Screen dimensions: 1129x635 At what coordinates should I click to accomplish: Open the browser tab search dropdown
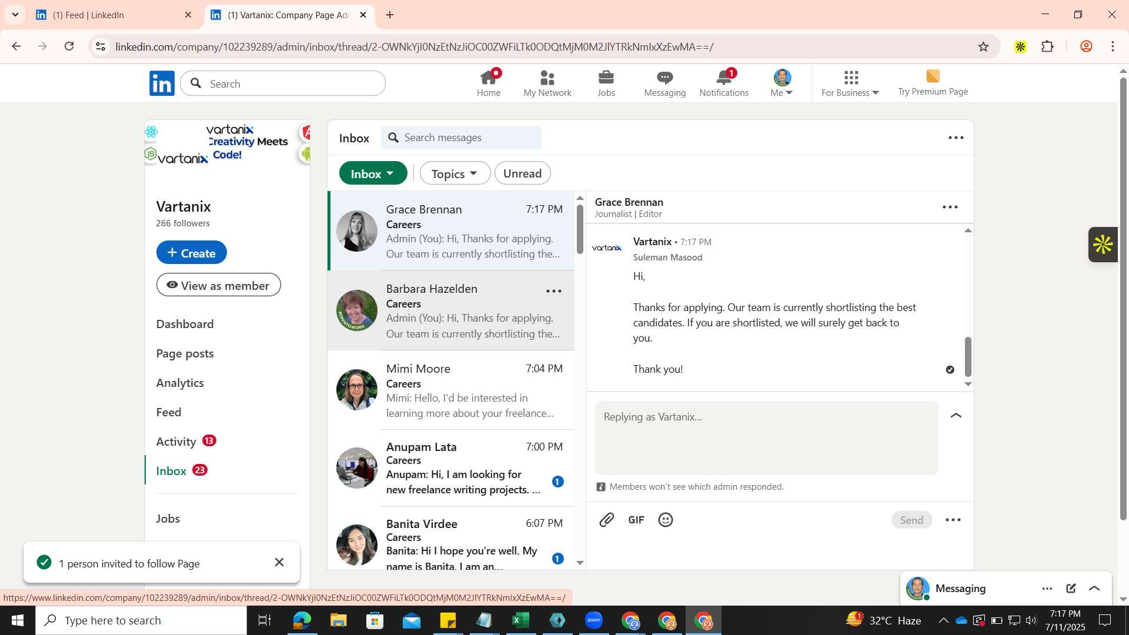pos(15,15)
